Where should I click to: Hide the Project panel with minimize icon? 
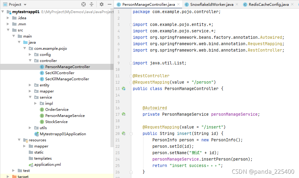pos(110,4)
